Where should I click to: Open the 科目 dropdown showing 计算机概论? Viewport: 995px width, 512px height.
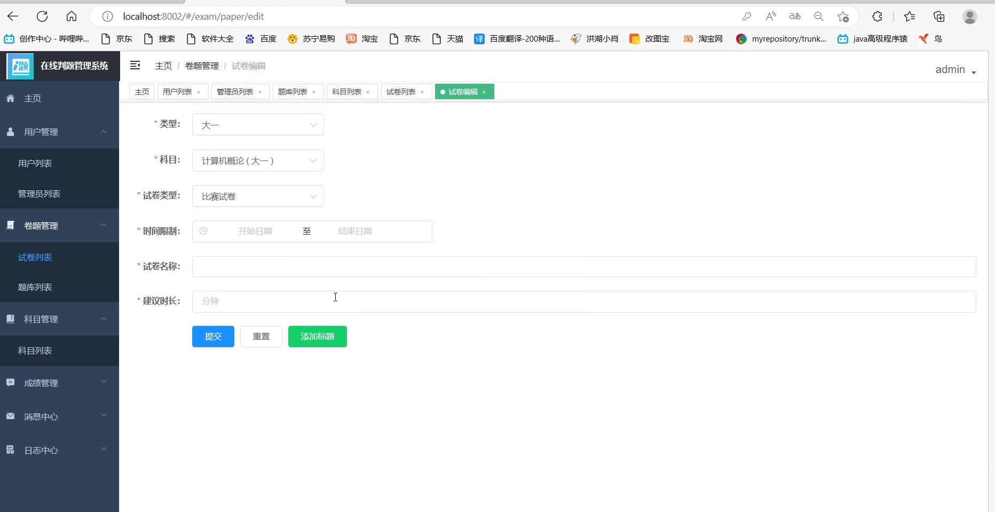pos(258,161)
